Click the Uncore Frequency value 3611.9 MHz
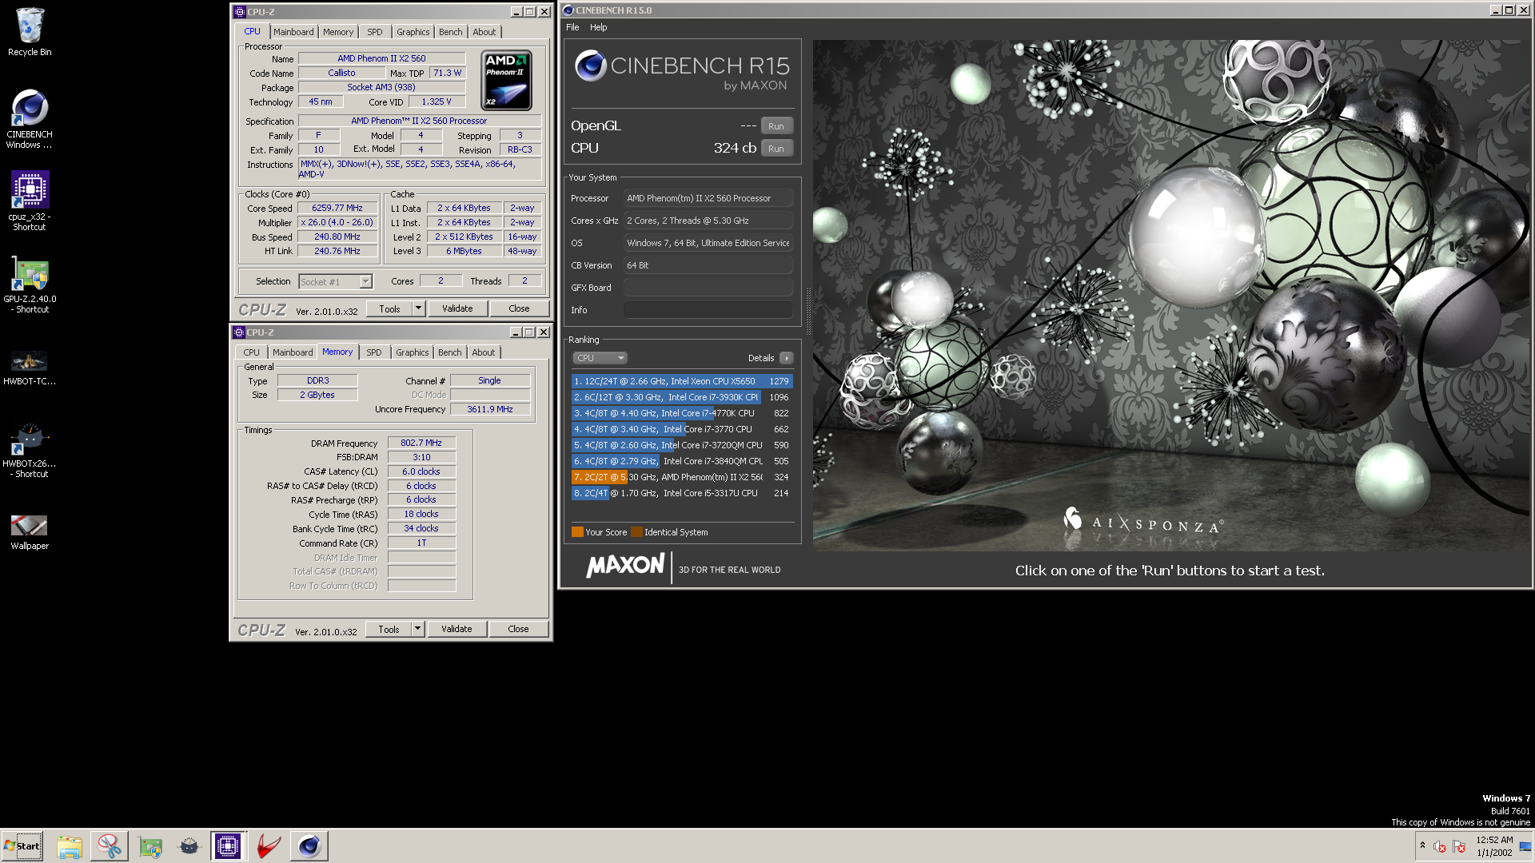Viewport: 1535px width, 863px height. [490, 409]
